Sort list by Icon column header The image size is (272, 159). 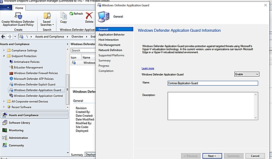click(x=75, y=57)
